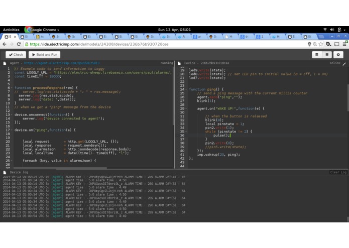Open the Google Chrome application menu
This screenshot has height=248, width=349.
[42, 30]
